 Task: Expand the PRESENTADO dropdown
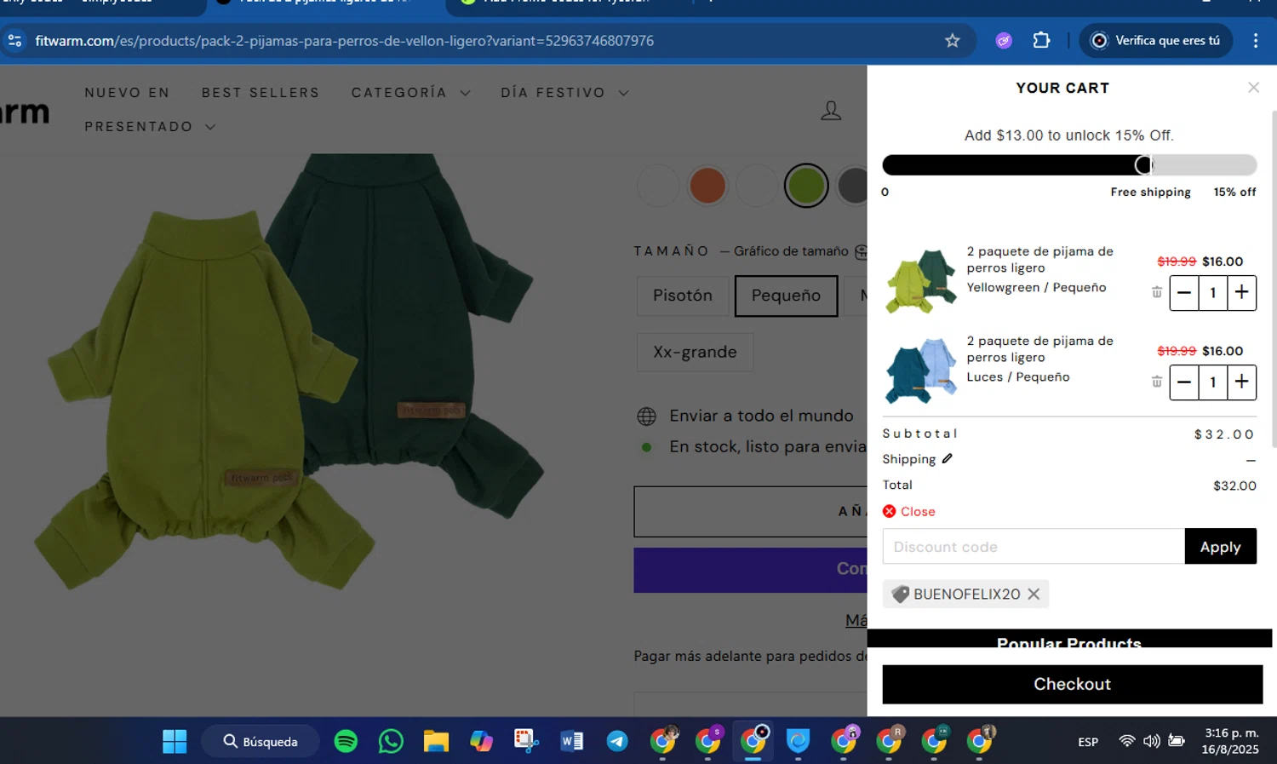pos(150,127)
